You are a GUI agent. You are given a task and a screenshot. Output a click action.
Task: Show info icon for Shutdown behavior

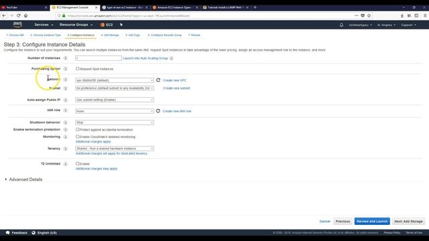pos(66,123)
